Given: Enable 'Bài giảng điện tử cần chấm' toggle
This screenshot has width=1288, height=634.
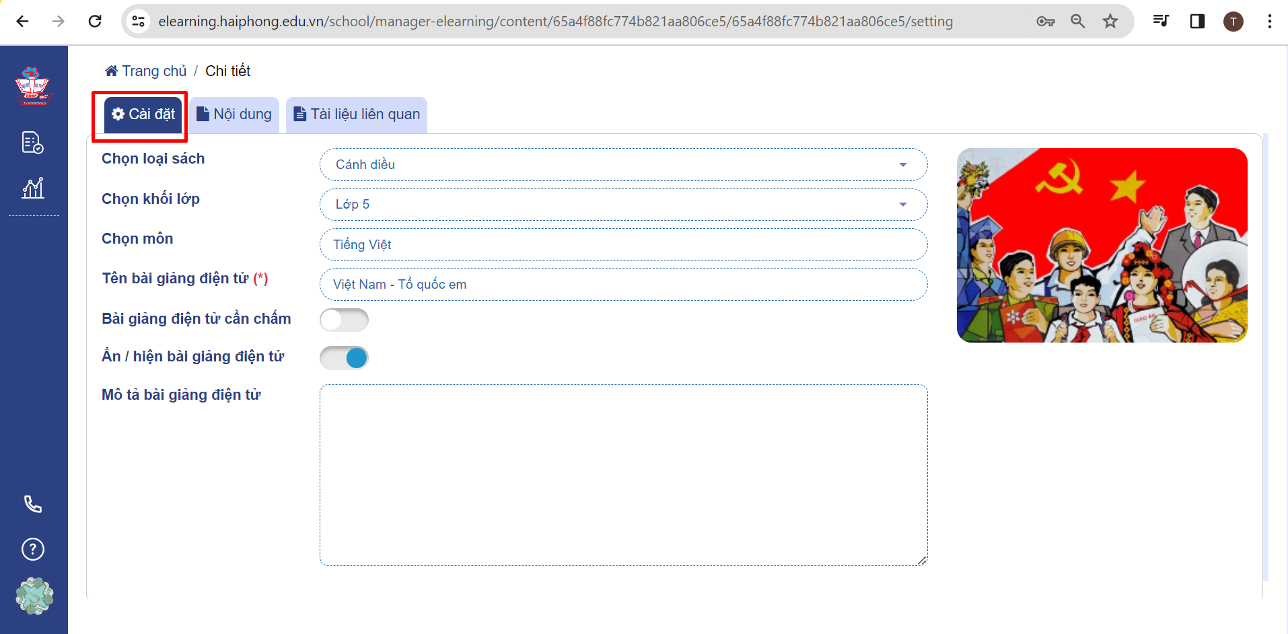Looking at the screenshot, I should [x=344, y=320].
